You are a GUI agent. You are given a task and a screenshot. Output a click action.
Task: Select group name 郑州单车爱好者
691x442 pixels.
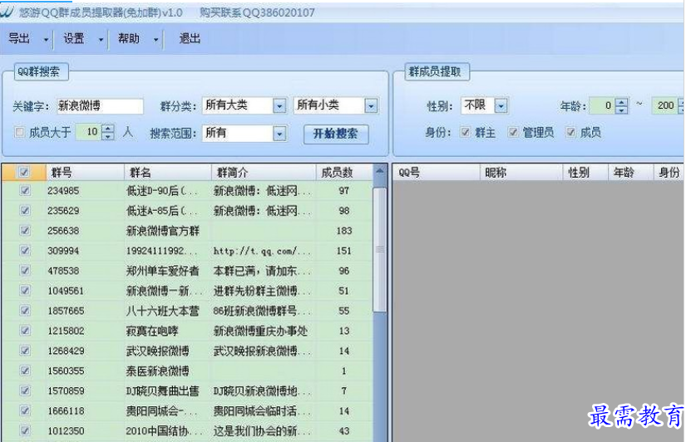[163, 271]
